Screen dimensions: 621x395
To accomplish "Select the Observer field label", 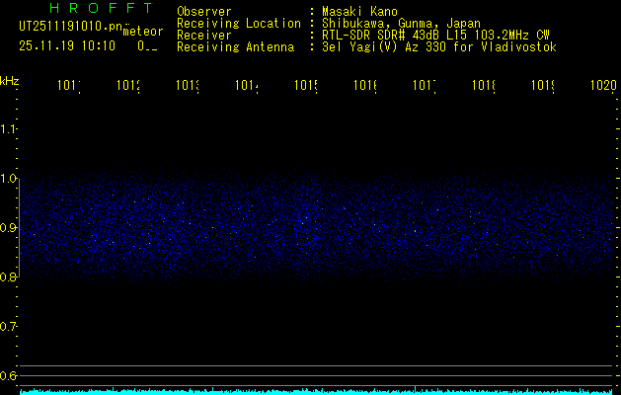I will coord(204,11).
